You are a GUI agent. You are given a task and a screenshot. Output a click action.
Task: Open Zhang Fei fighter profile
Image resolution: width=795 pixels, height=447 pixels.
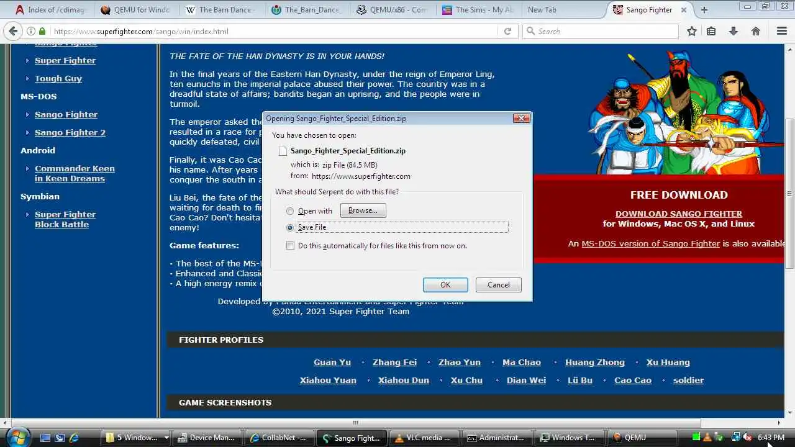pyautogui.click(x=394, y=362)
